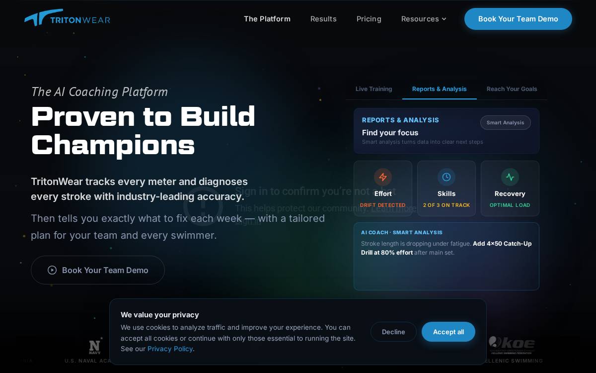Switch to the Live Training tab
The width and height of the screenshot is (596, 373).
(374, 89)
